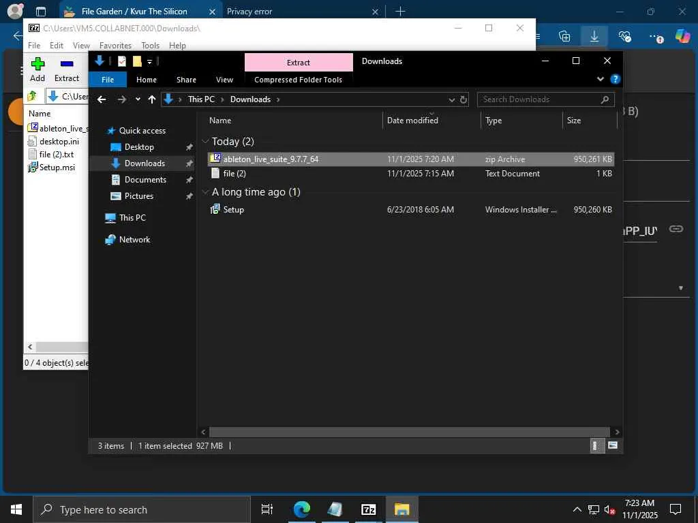Click the pink Extract contextual tab
Screen dimensions: 698x523
(x=299, y=62)
